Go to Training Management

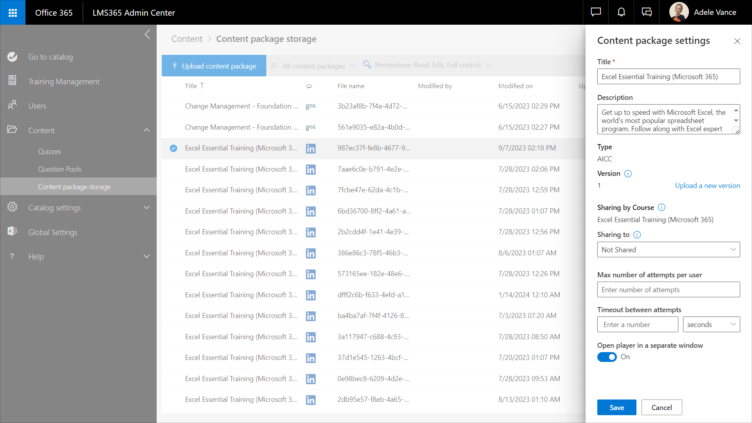click(64, 81)
